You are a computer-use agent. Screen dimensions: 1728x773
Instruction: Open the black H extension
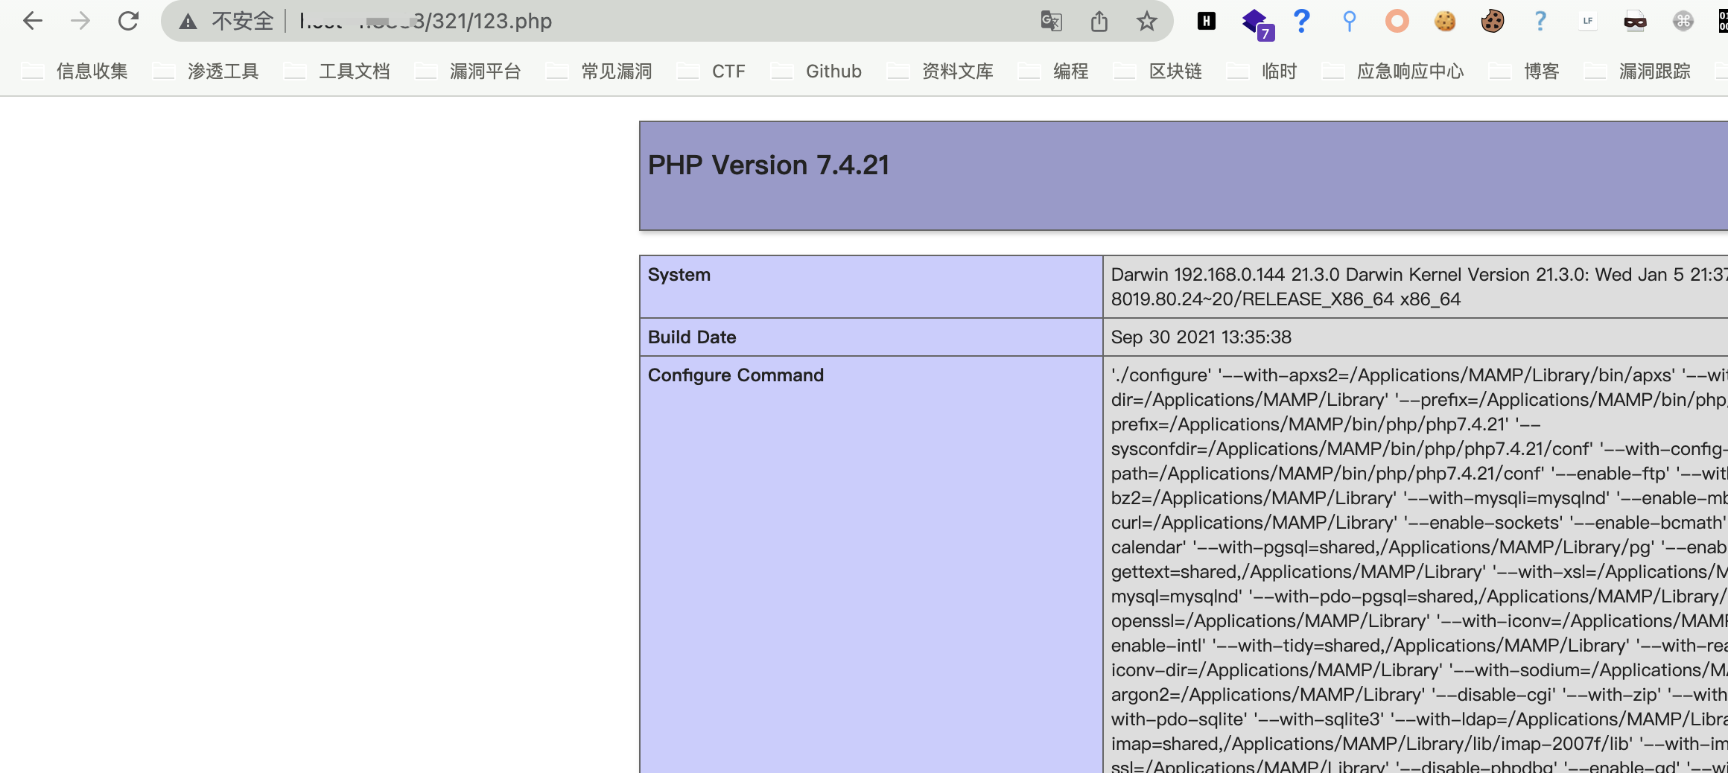(x=1207, y=21)
